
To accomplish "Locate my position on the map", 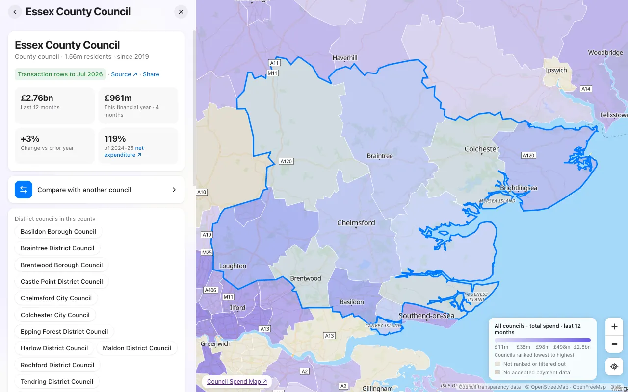I will (x=614, y=367).
